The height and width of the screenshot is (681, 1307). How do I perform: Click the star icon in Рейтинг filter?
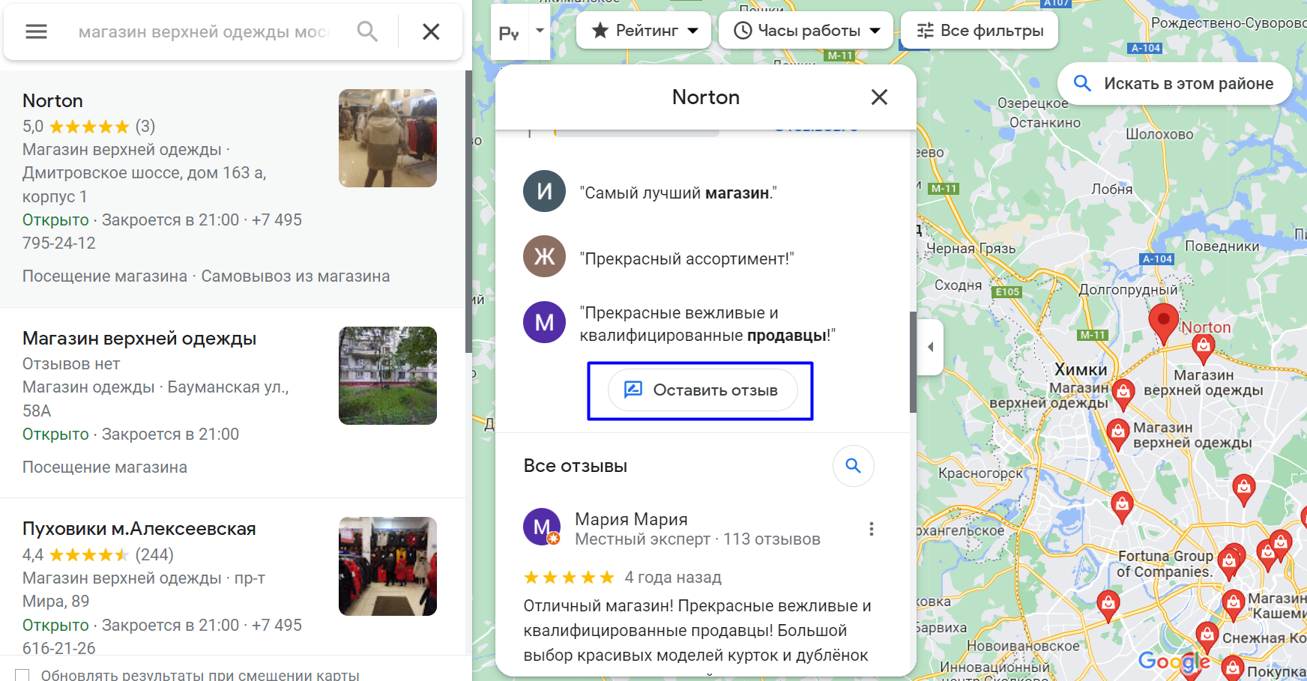click(600, 31)
